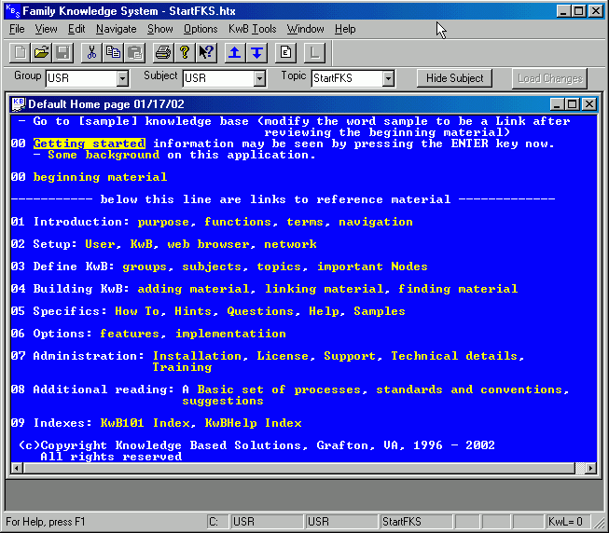Viewport: 609px width, 533px height.
Task: Open the KwB Tools menu
Action: pos(252,29)
